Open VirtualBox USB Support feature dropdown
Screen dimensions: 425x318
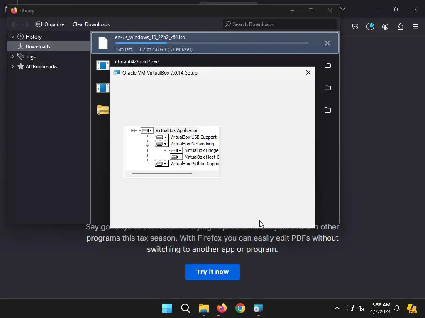[162, 137]
